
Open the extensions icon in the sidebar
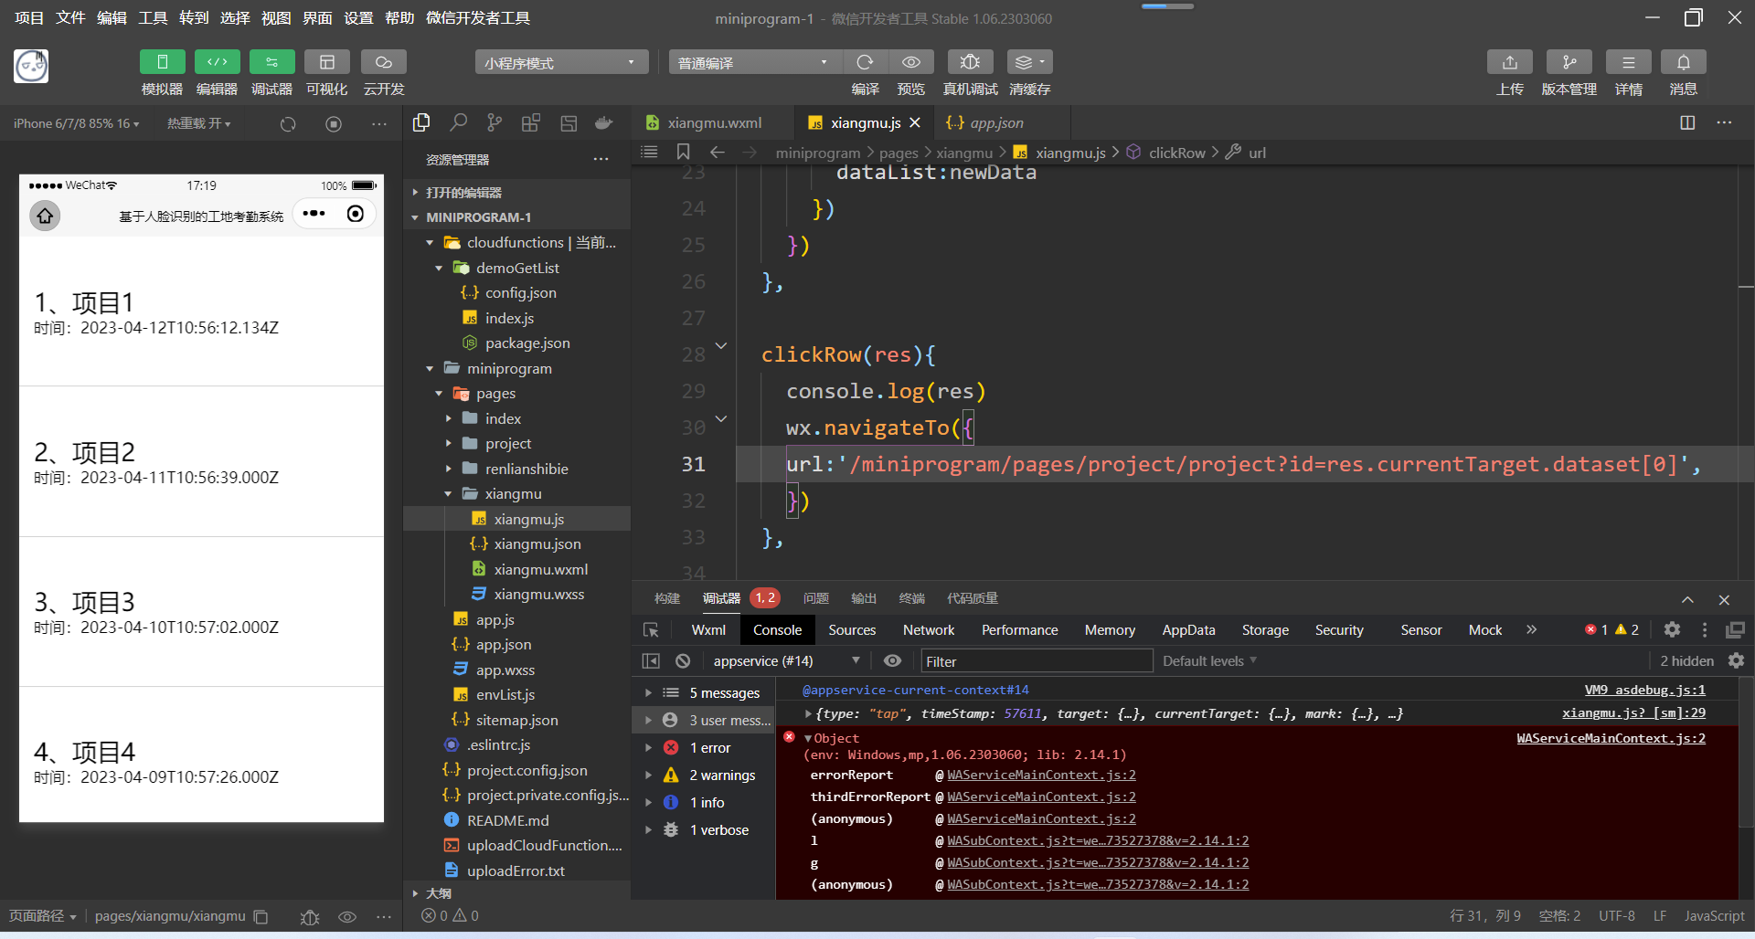click(531, 122)
